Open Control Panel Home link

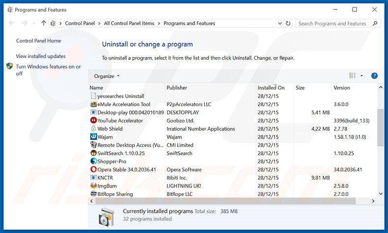coord(39,41)
